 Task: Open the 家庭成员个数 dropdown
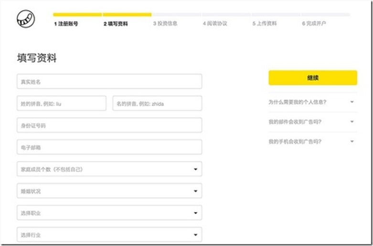109,169
